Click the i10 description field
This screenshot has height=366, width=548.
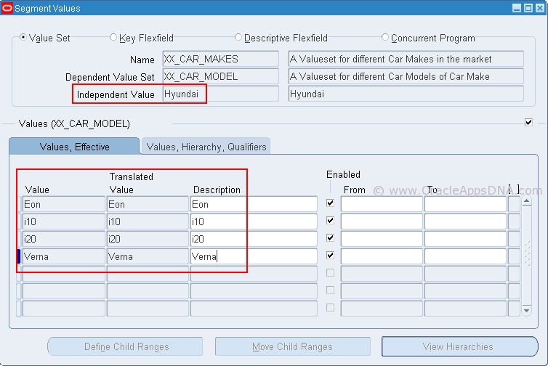[254, 221]
